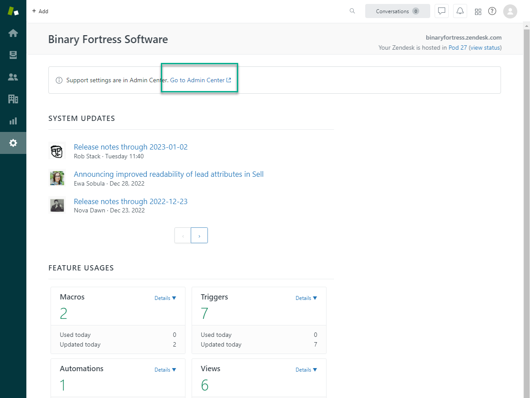Click the Automations count 1
The height and width of the screenshot is (398, 530).
[x=63, y=385]
